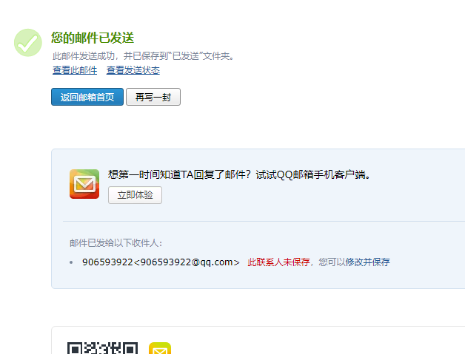Image resolution: width=465 pixels, height=354 pixels.
Task: Open the 查看发送状态 link
Action: click(133, 70)
